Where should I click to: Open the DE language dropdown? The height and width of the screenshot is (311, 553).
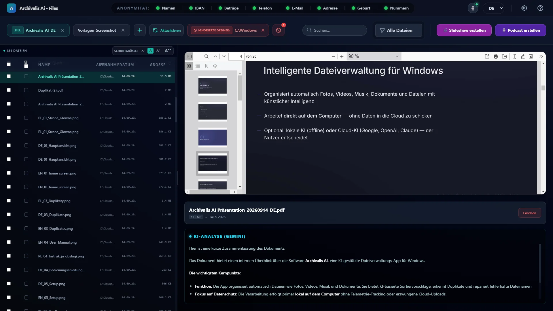pos(494,8)
